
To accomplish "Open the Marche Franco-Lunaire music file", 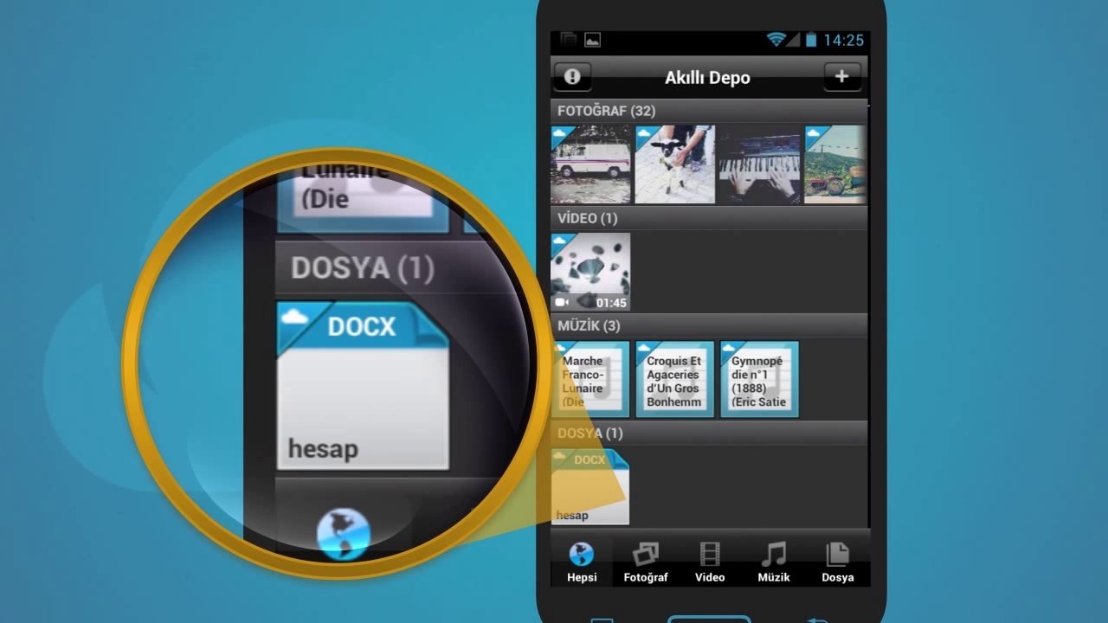I will click(591, 380).
